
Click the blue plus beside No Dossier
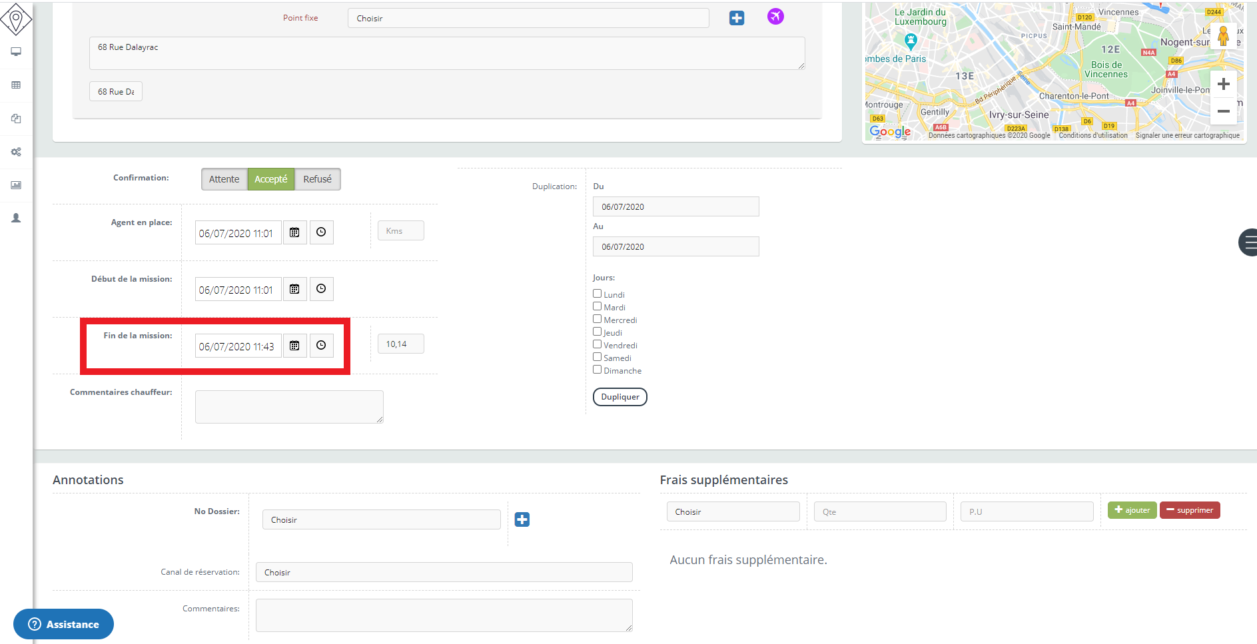(x=522, y=519)
